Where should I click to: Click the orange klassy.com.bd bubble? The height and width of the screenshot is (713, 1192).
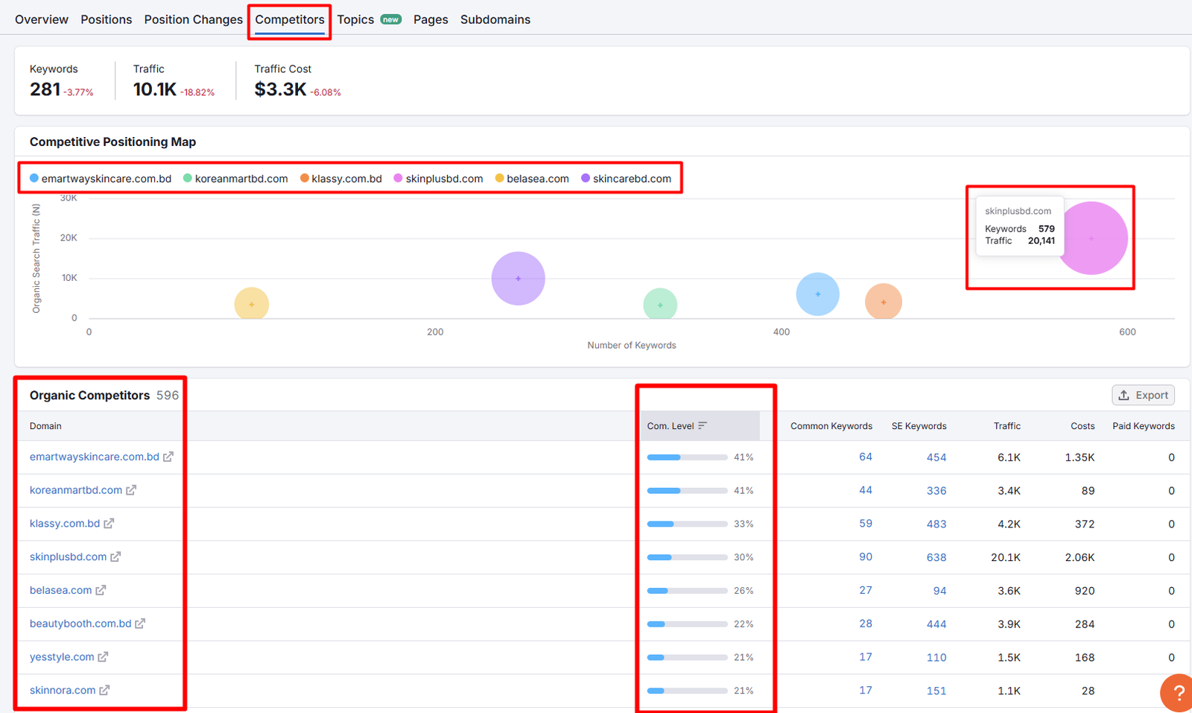coord(884,302)
